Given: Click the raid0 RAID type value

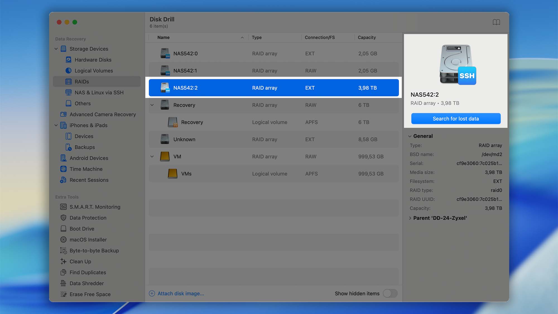Looking at the screenshot, I should coord(496,190).
